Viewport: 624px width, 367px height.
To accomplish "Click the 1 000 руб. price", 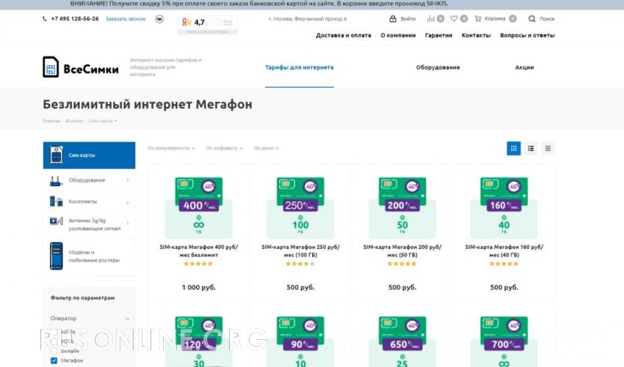I will tap(199, 287).
